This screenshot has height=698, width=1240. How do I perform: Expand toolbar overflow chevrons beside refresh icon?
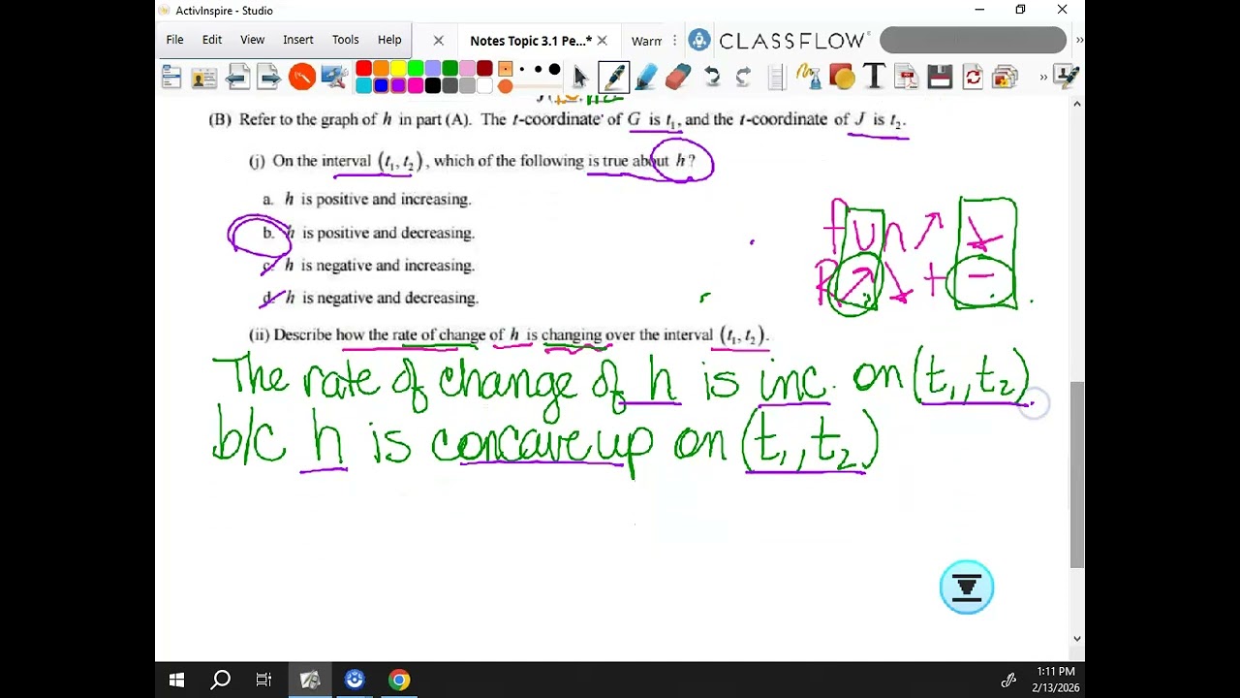coord(1043,77)
